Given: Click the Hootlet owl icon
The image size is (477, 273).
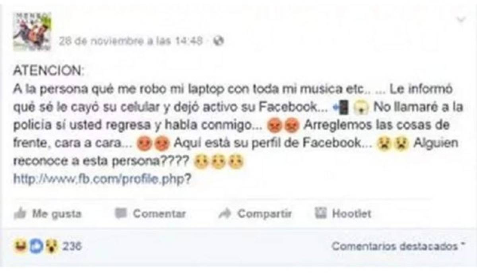Looking at the screenshot, I should [321, 213].
